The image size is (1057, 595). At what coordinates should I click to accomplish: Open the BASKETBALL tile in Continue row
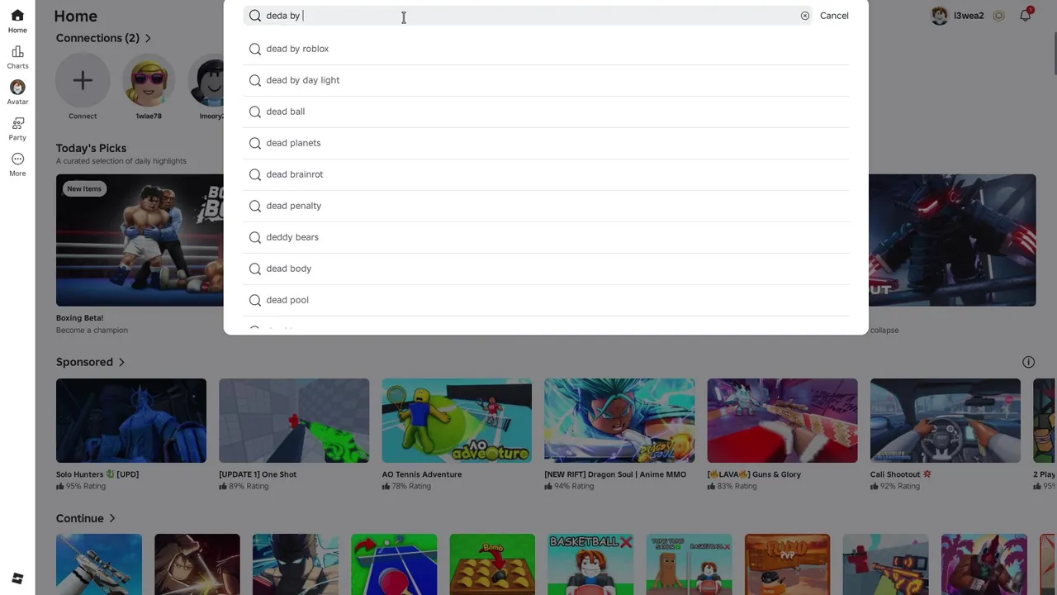pyautogui.click(x=590, y=564)
